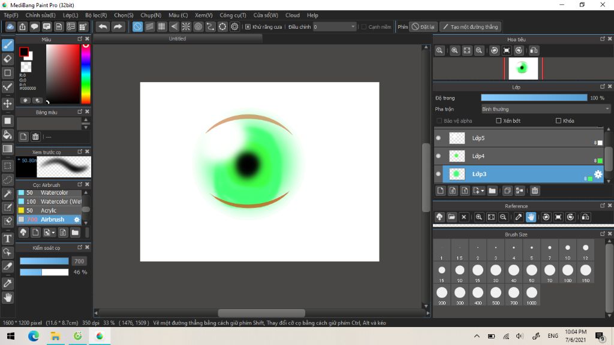614x345 pixels.
Task: Select the Text tool
Action: click(7, 238)
